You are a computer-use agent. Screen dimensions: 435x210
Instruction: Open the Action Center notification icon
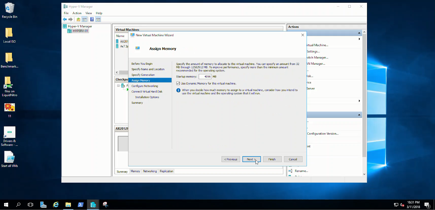tap(427, 205)
